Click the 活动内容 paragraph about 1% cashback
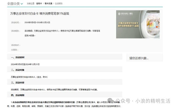This screenshot has height=108, width=176. point(54,90)
